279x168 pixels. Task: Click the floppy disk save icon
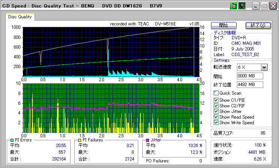tap(242, 6)
